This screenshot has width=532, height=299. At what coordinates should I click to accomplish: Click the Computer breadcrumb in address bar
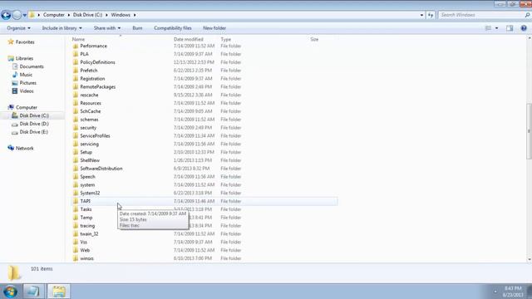tap(53, 15)
